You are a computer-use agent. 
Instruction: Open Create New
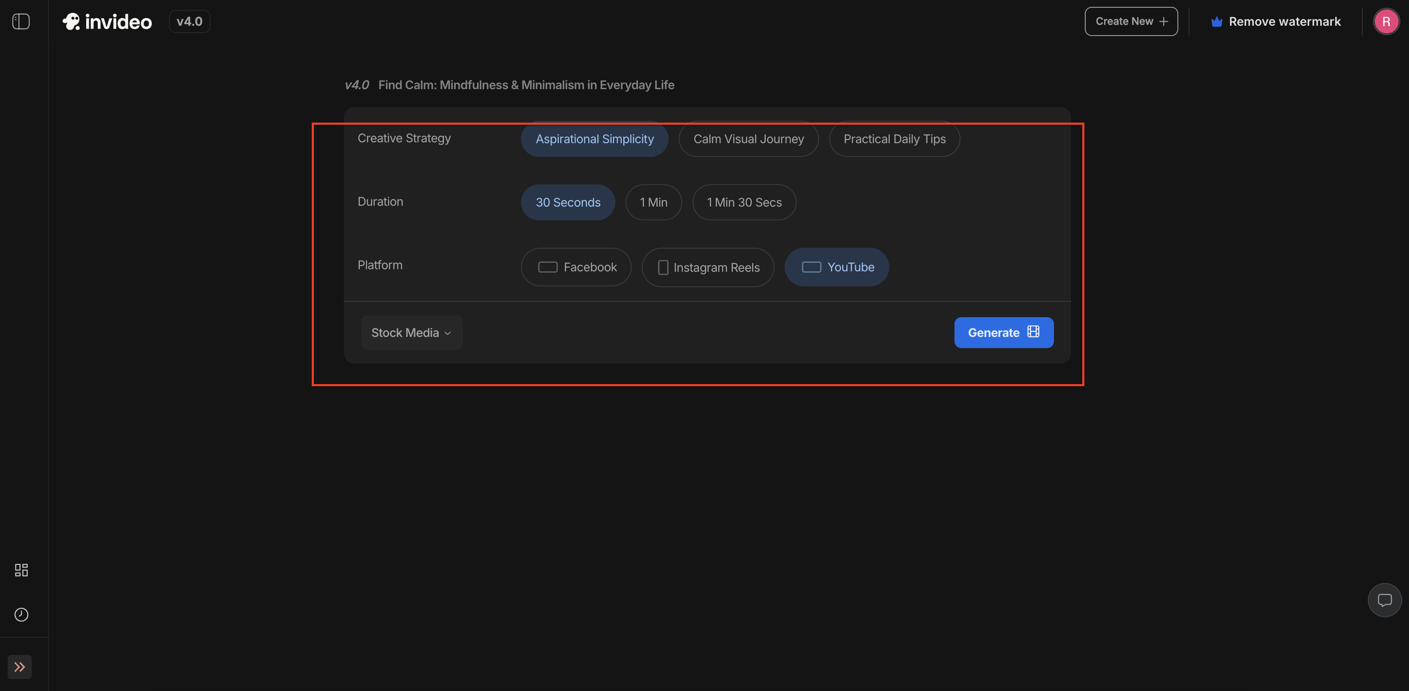pos(1131,21)
